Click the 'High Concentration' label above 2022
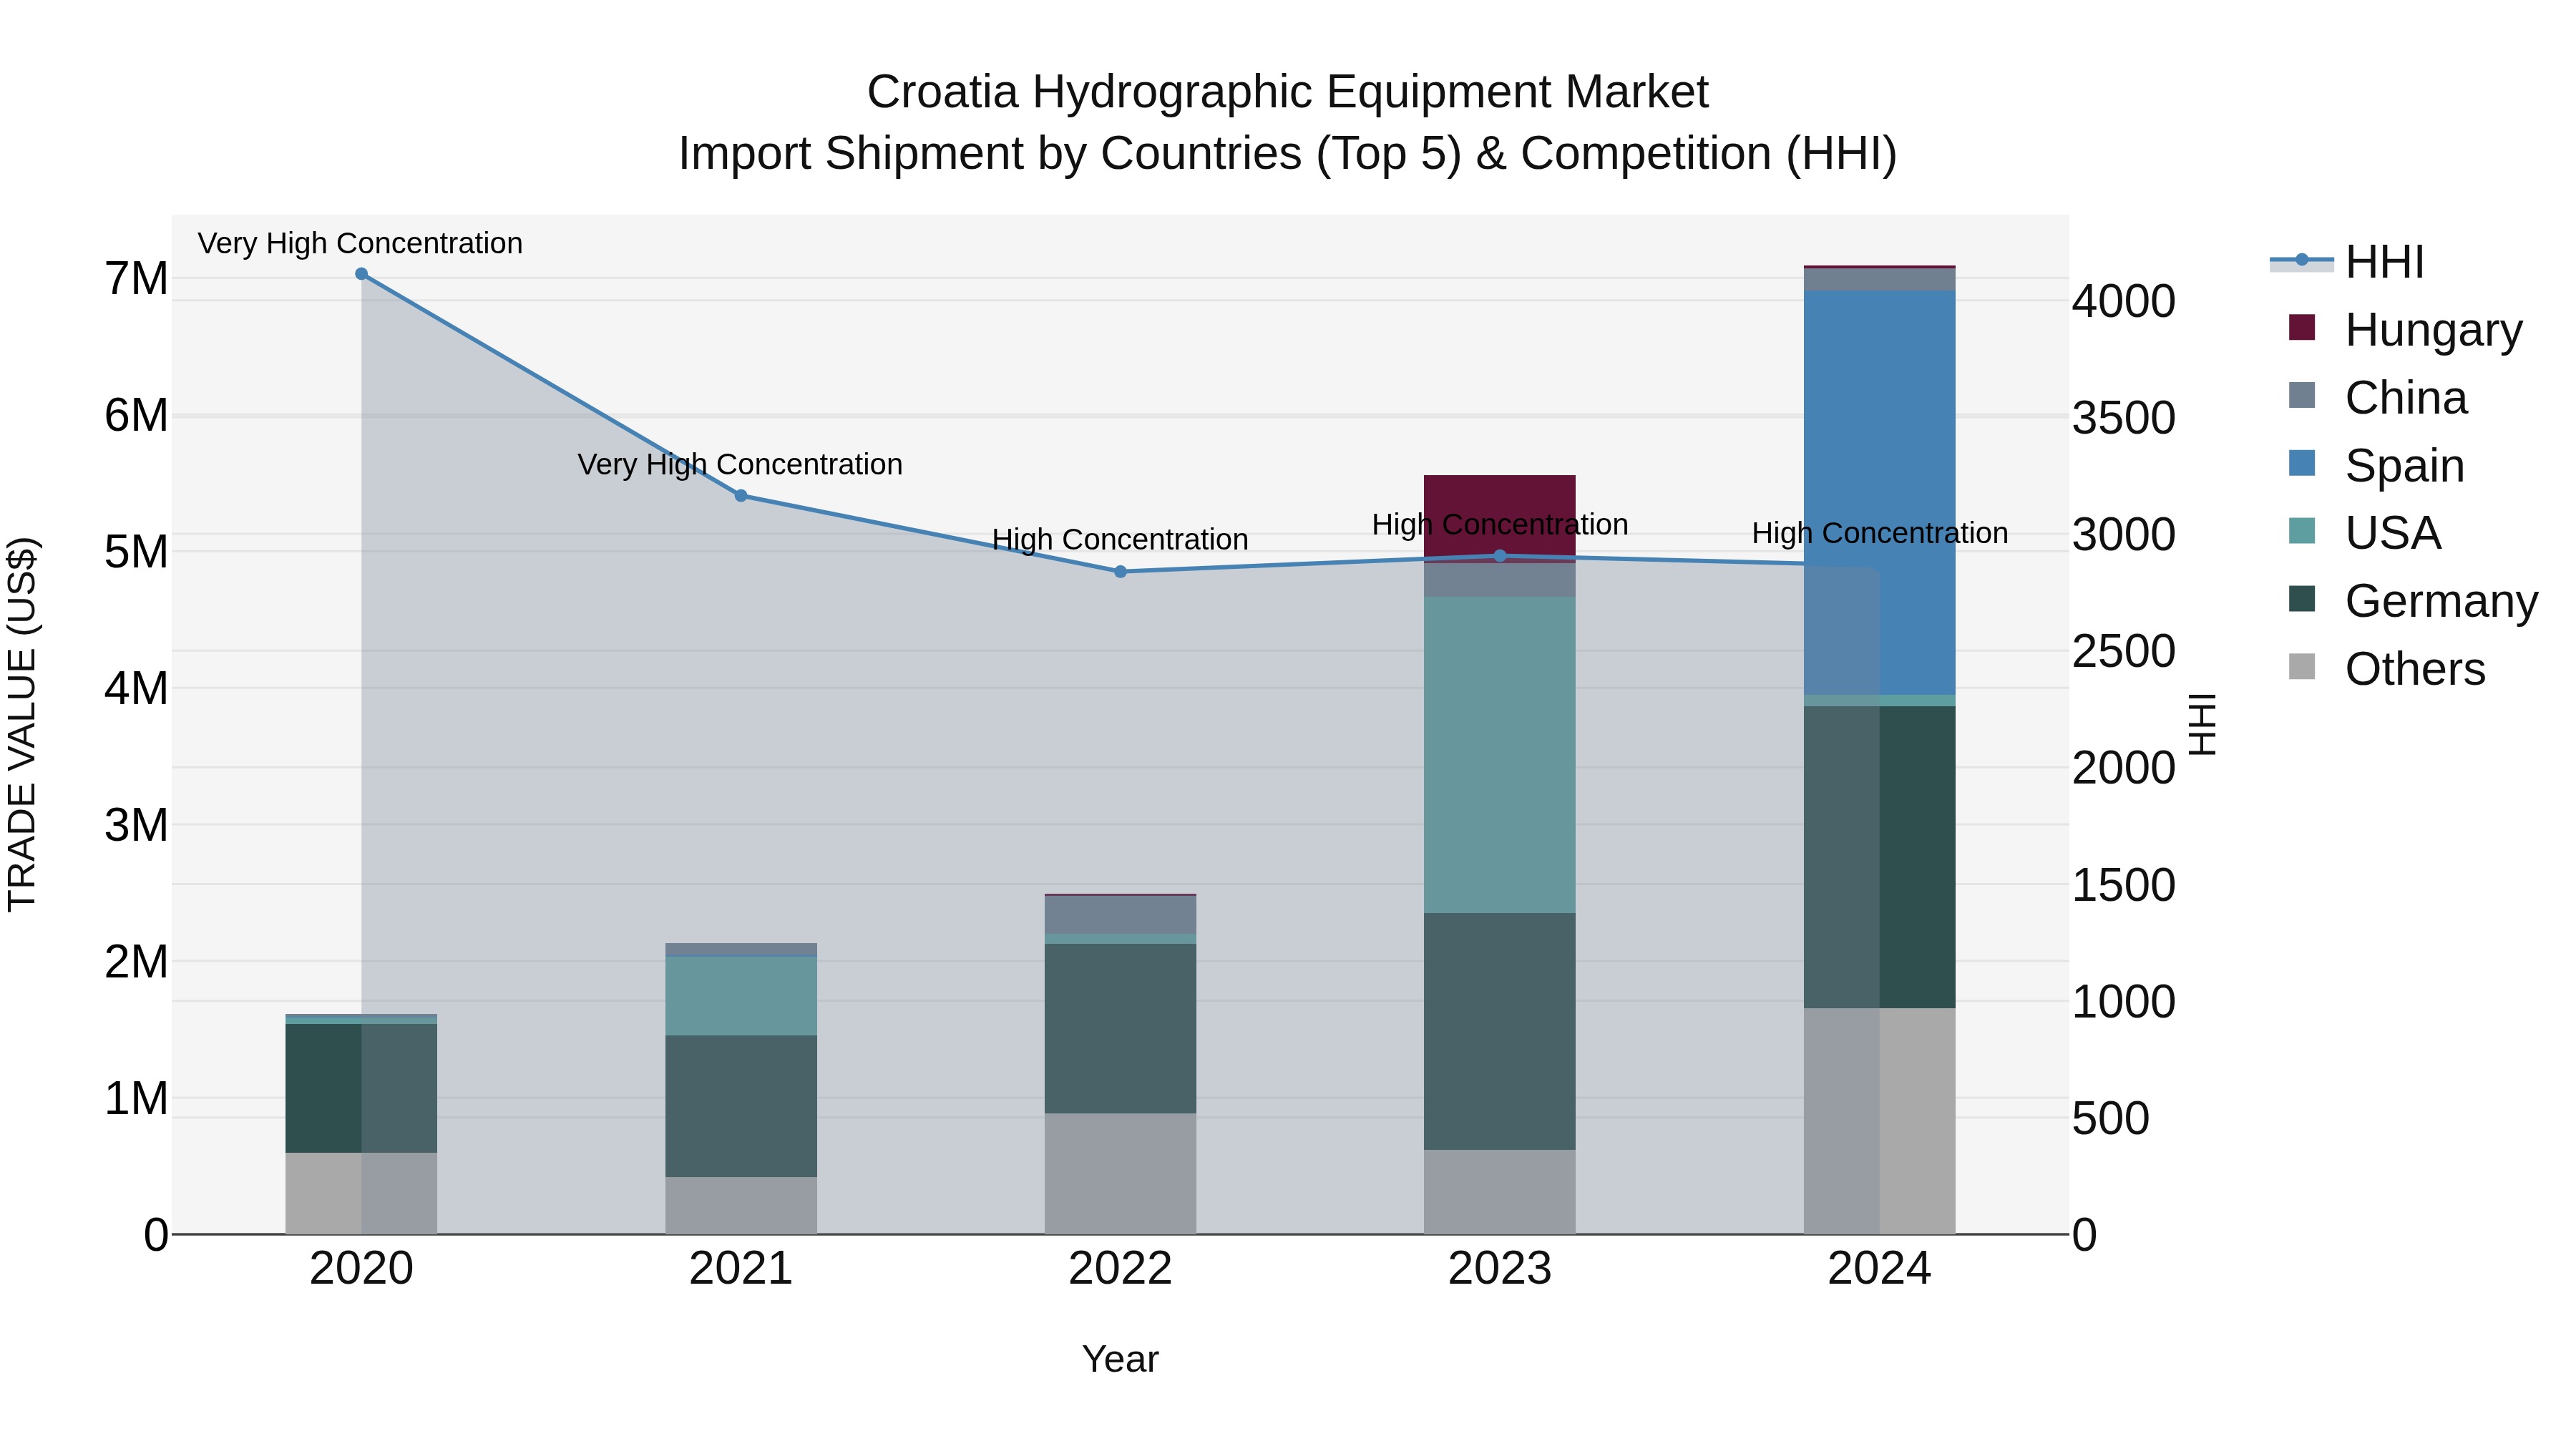Viewport: 2576px width, 1449px height. coord(1120,540)
